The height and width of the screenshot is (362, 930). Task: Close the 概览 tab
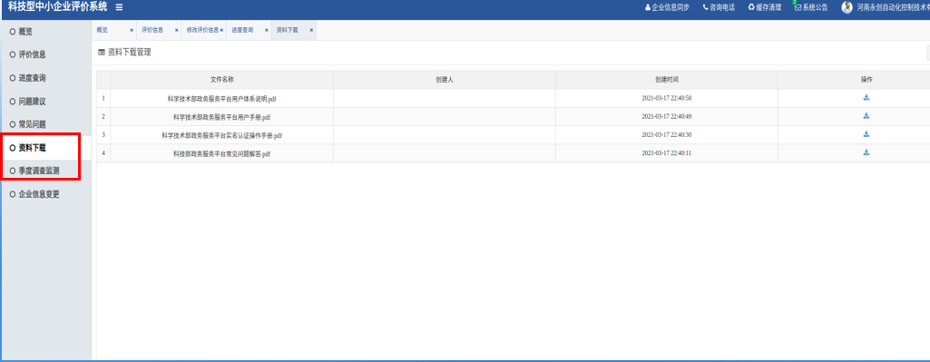(x=131, y=30)
